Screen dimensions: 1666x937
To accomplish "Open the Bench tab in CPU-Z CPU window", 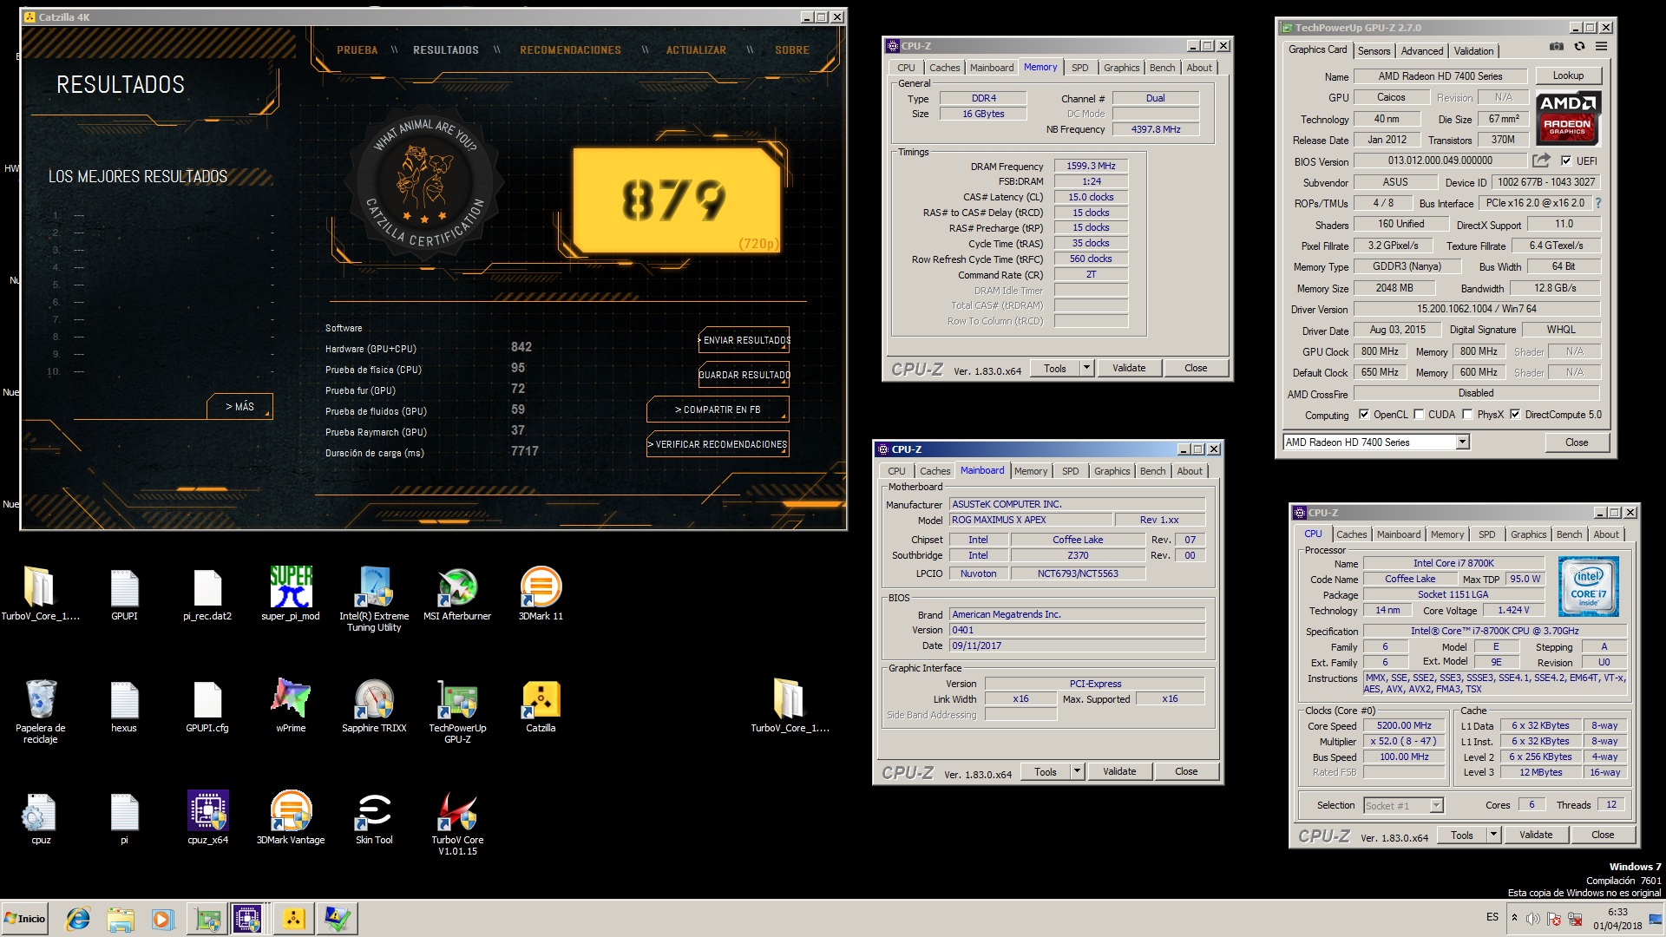I will click(1569, 534).
